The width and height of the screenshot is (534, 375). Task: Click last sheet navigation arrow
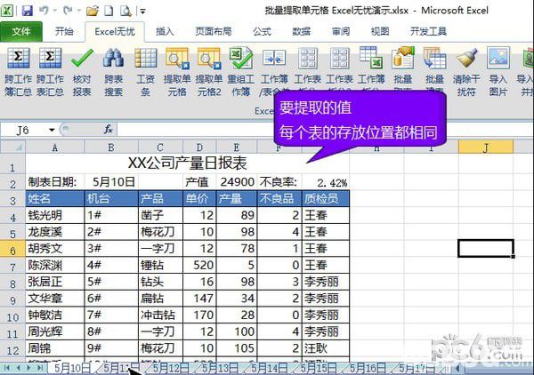click(x=40, y=368)
